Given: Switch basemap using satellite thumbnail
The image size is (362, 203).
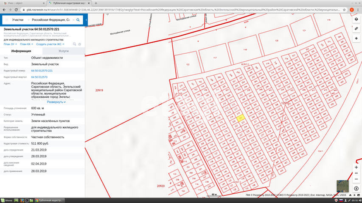Looking at the screenshot, I should coord(342,185).
